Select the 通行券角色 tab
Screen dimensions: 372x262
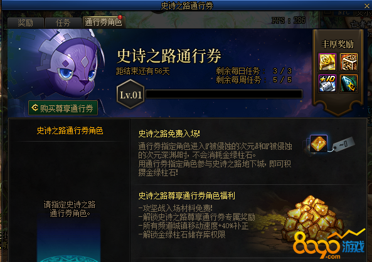click(x=104, y=23)
